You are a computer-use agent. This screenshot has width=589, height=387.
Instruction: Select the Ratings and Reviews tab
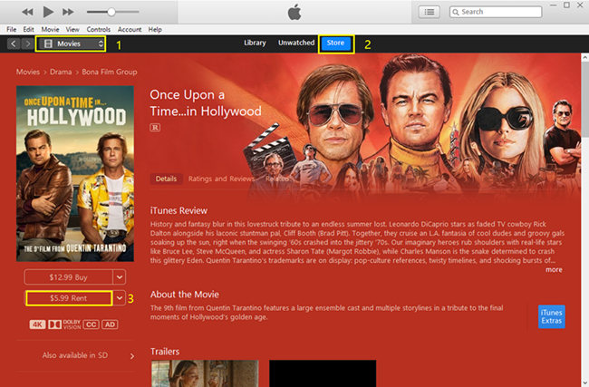221,179
